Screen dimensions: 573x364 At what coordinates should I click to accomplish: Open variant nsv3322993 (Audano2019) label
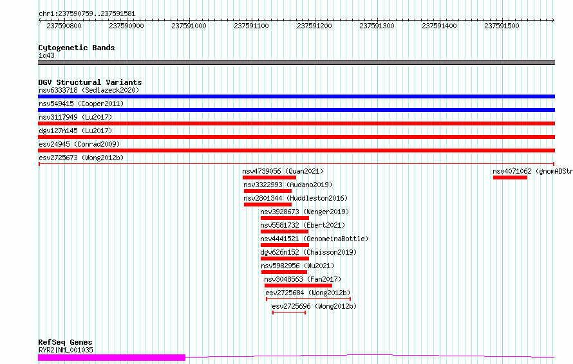click(288, 185)
